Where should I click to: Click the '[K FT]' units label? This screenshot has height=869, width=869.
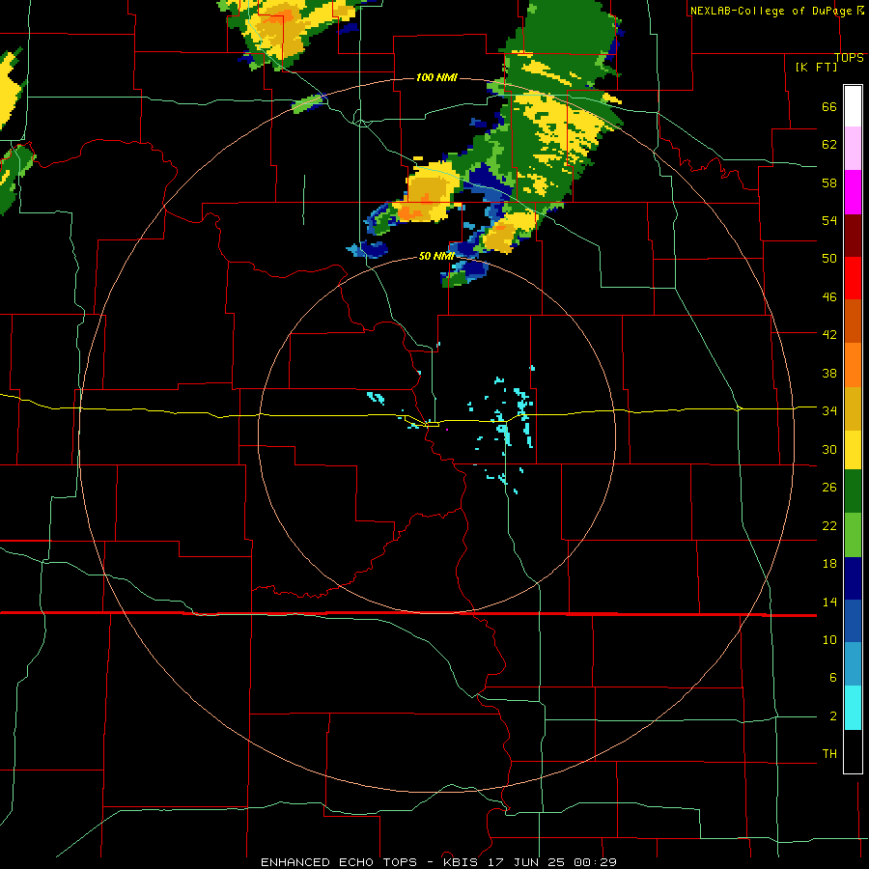coord(816,67)
